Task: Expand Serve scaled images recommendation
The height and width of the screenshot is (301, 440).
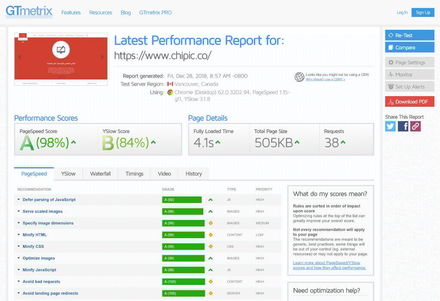Action: pyautogui.click(x=19, y=211)
